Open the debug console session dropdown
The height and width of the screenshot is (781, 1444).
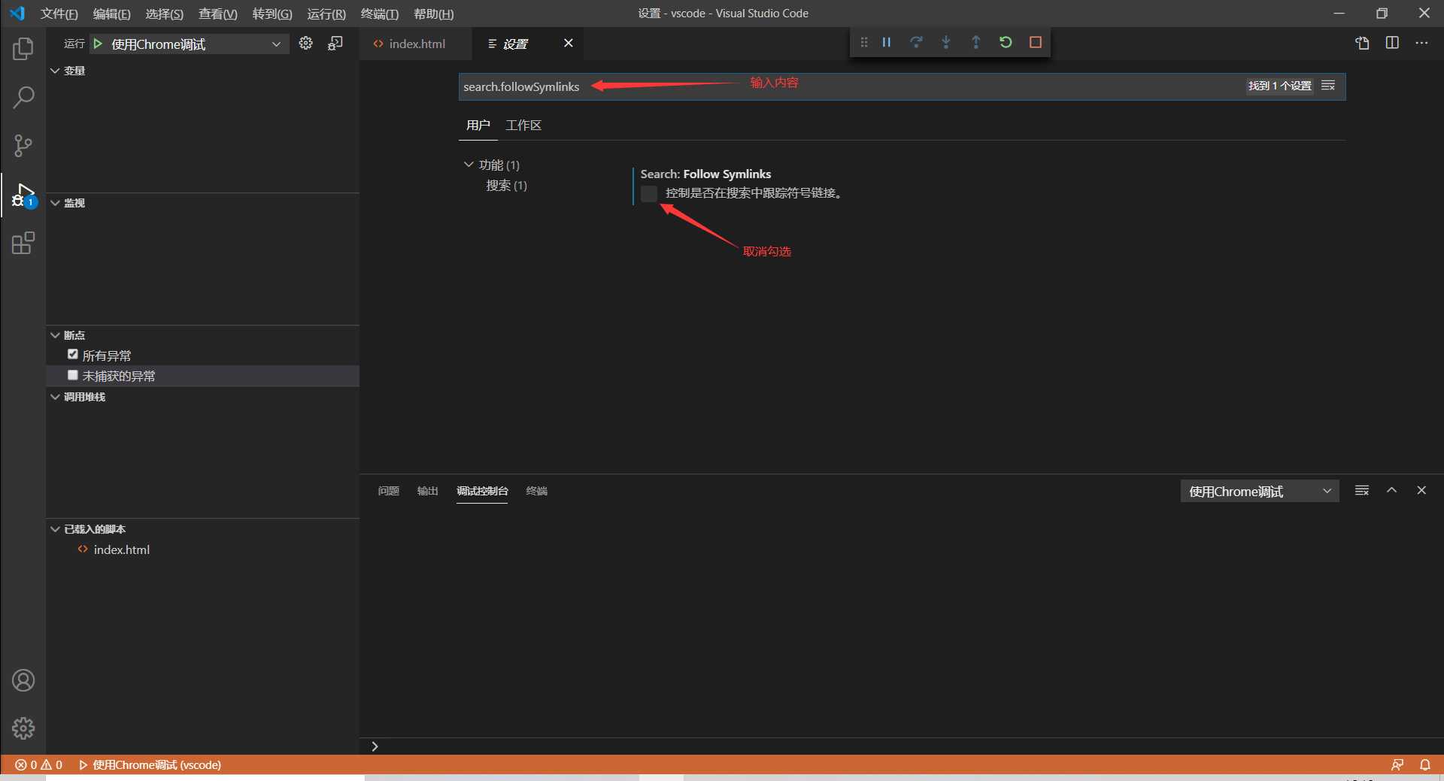pos(1260,491)
